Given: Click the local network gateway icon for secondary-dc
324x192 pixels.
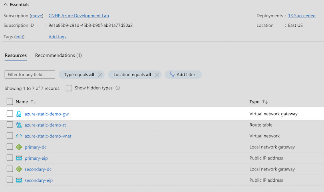Looking at the screenshot, I should pyautogui.click(x=19, y=169).
